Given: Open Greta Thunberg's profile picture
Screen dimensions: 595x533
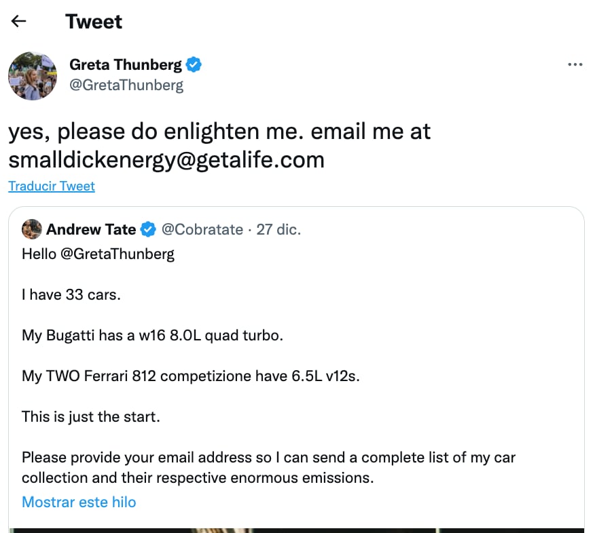Looking at the screenshot, I should (x=32, y=76).
